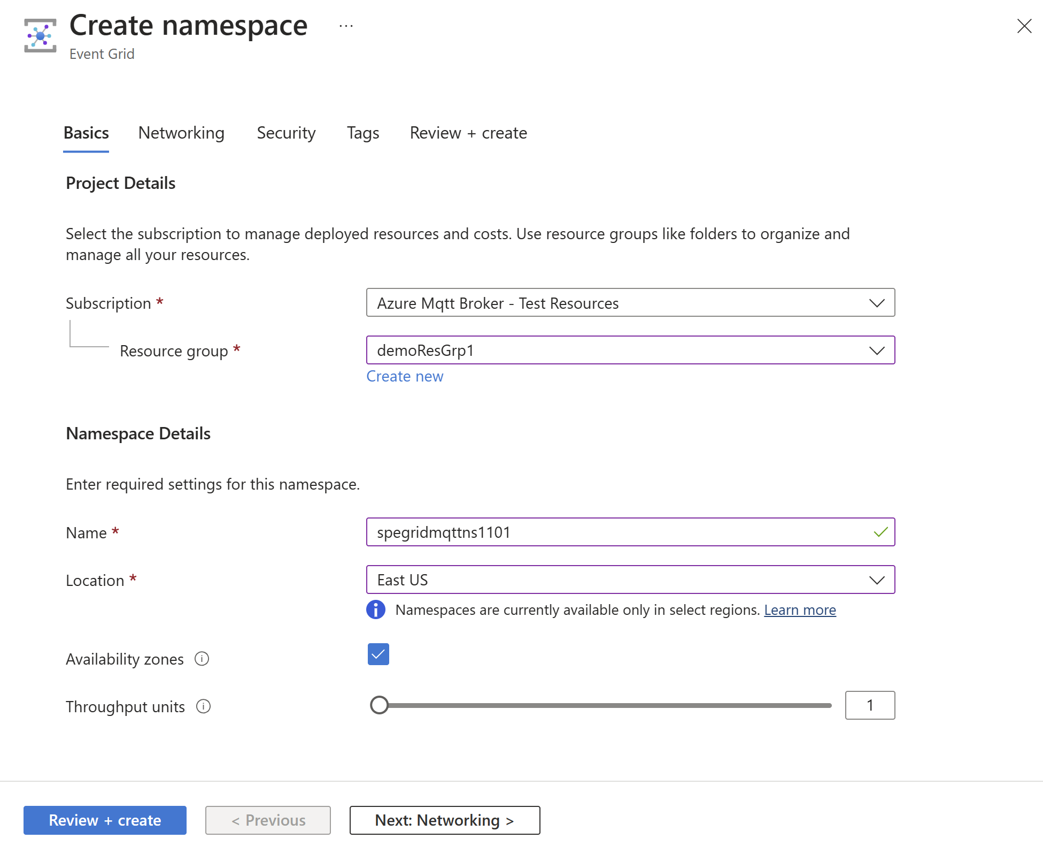This screenshot has height=846, width=1043.
Task: Toggle the Availability zones checkbox
Action: [378, 653]
